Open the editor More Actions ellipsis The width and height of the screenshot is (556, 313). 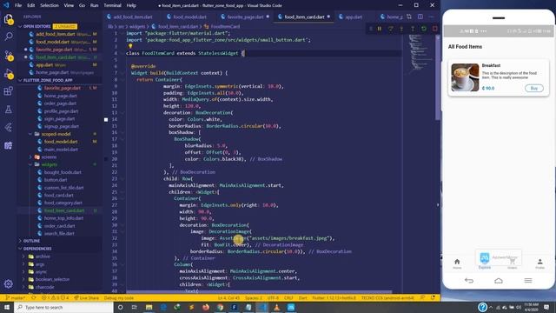tap(431, 17)
